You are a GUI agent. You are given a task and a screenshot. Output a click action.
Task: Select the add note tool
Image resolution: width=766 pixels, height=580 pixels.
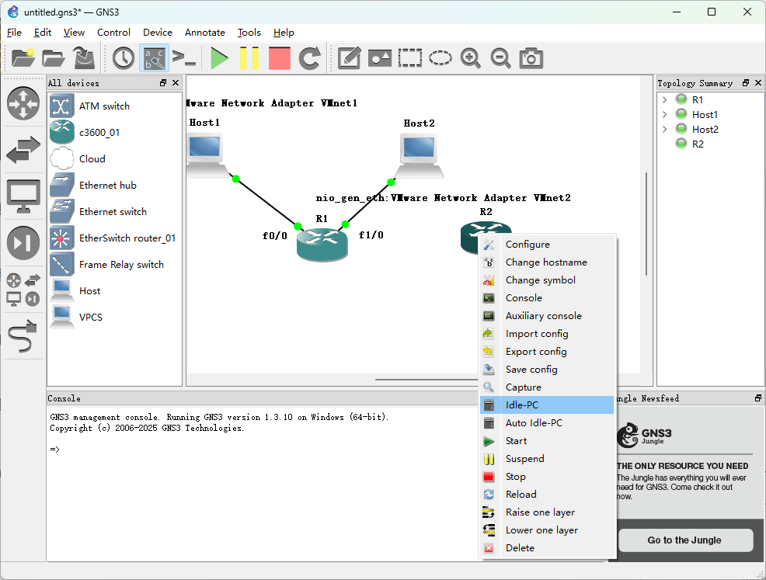[x=350, y=58]
